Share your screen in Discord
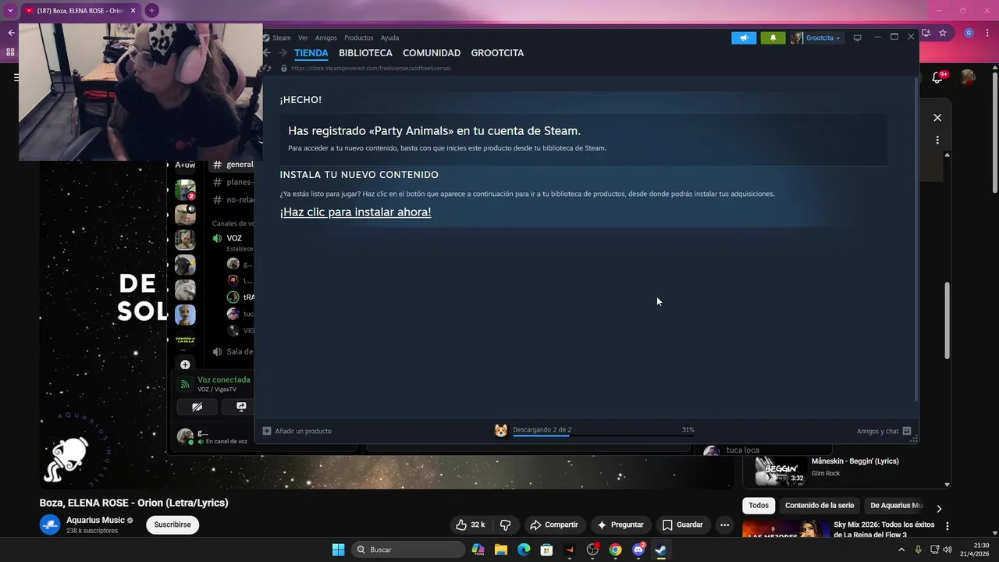The image size is (999, 562). tap(240, 407)
